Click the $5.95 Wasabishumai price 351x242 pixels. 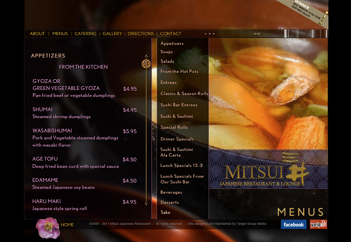coord(130,131)
